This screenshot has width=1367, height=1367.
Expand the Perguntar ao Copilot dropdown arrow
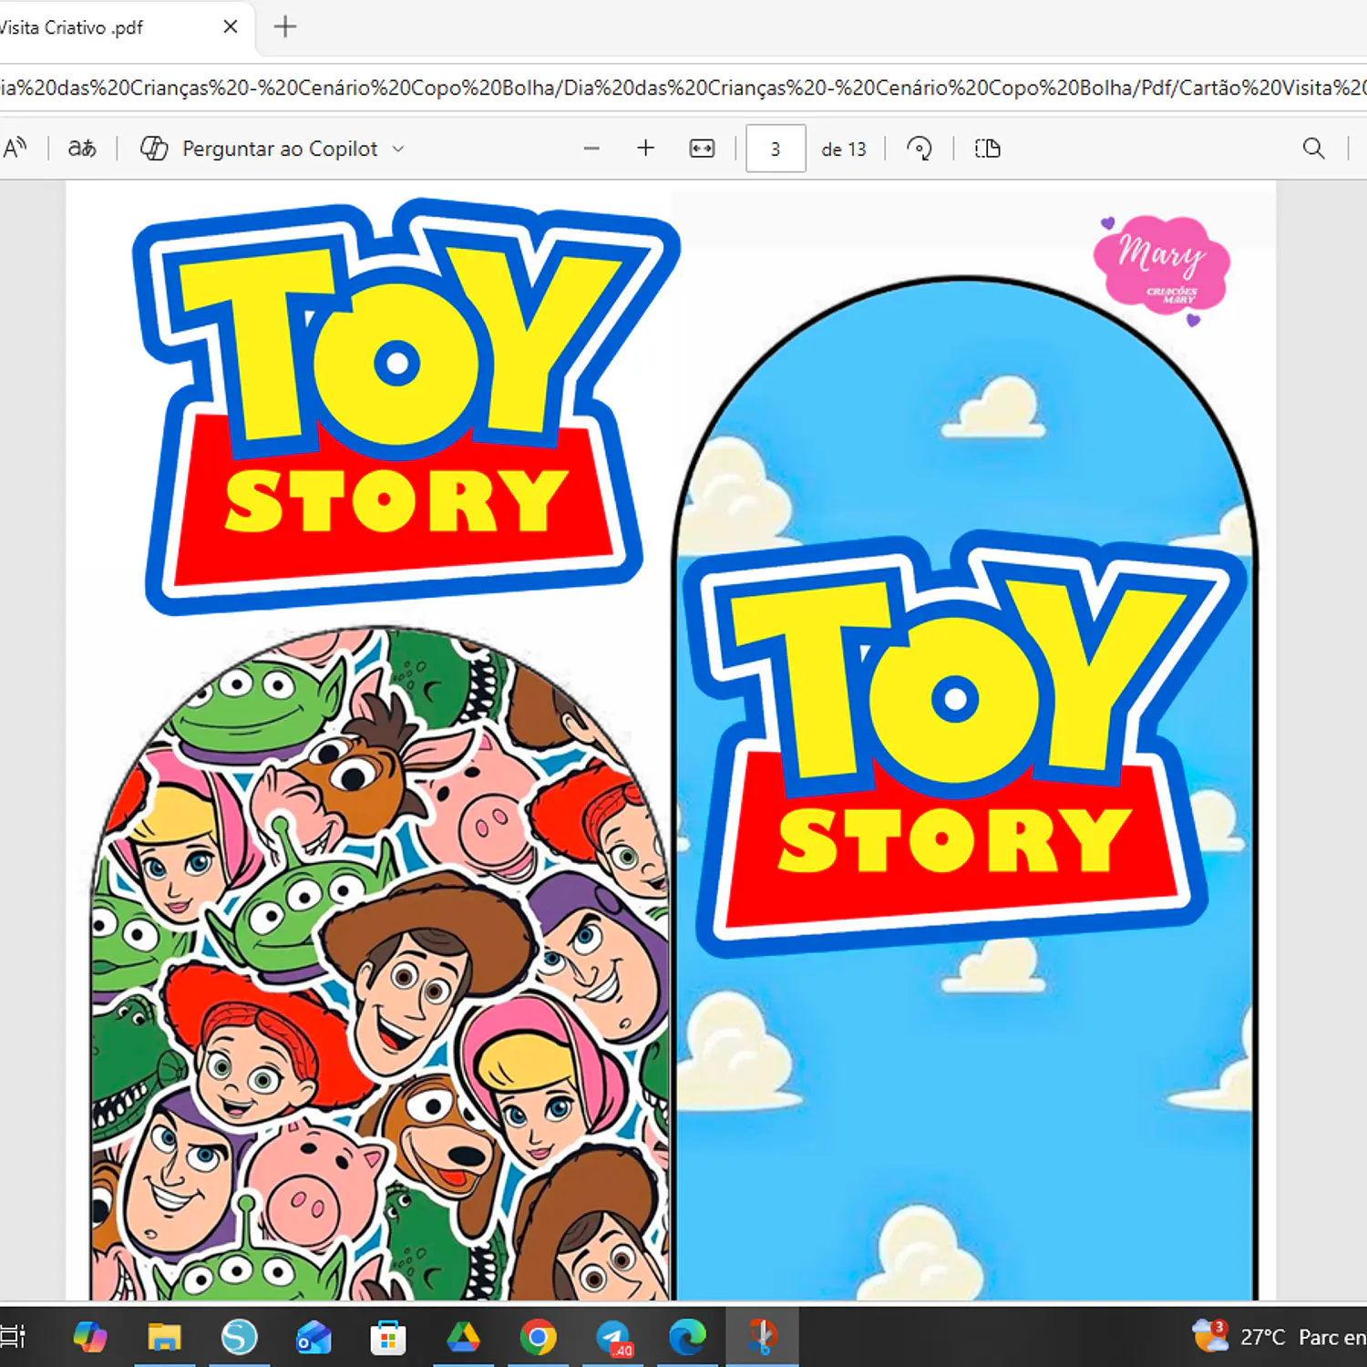(x=398, y=149)
